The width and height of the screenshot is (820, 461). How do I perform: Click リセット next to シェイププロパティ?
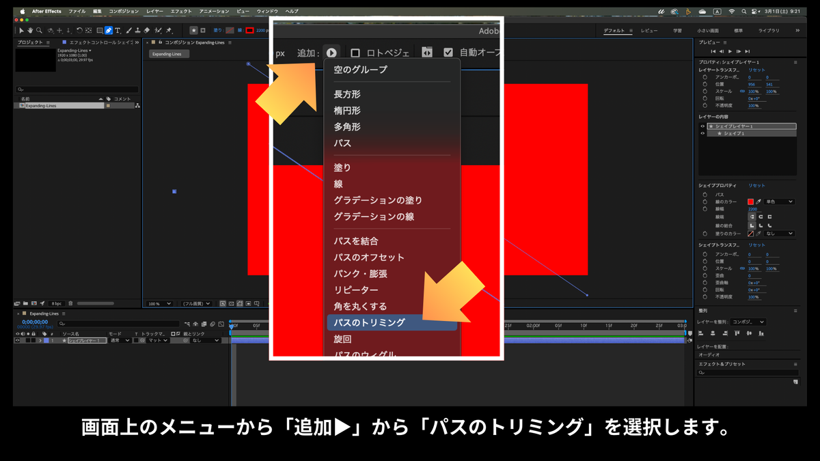tap(756, 186)
